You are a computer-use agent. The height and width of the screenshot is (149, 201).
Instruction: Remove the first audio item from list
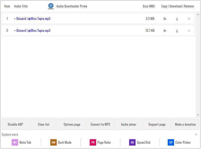coord(189,19)
